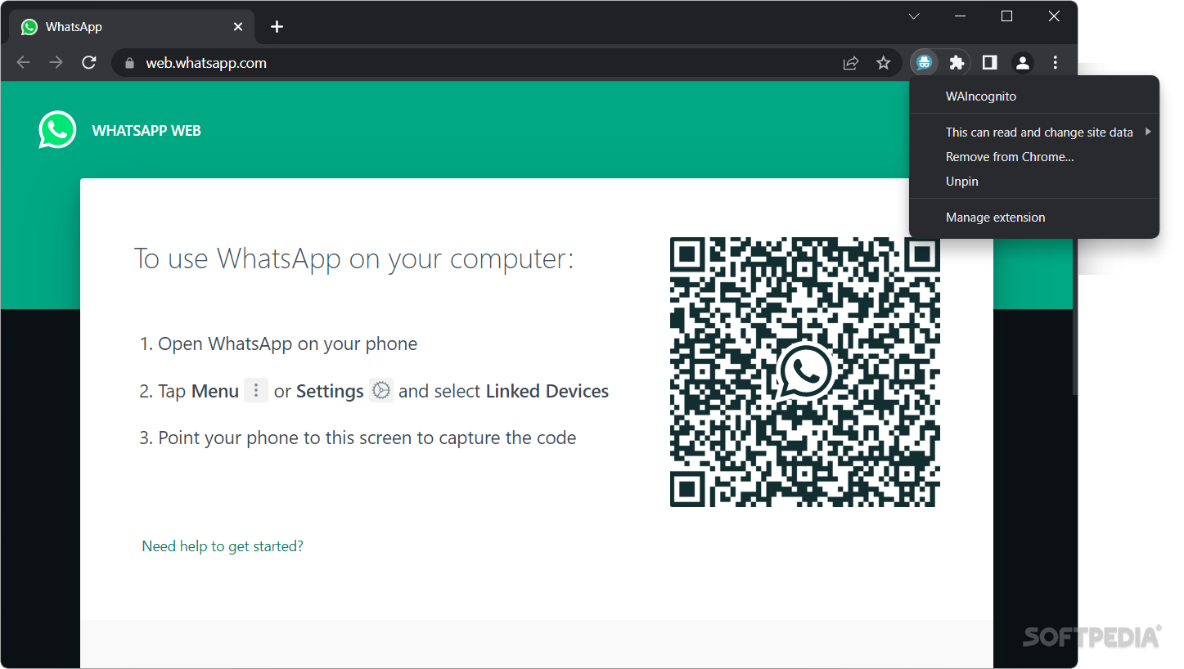Go back to the previous page
The width and height of the screenshot is (1184, 669).
click(23, 63)
